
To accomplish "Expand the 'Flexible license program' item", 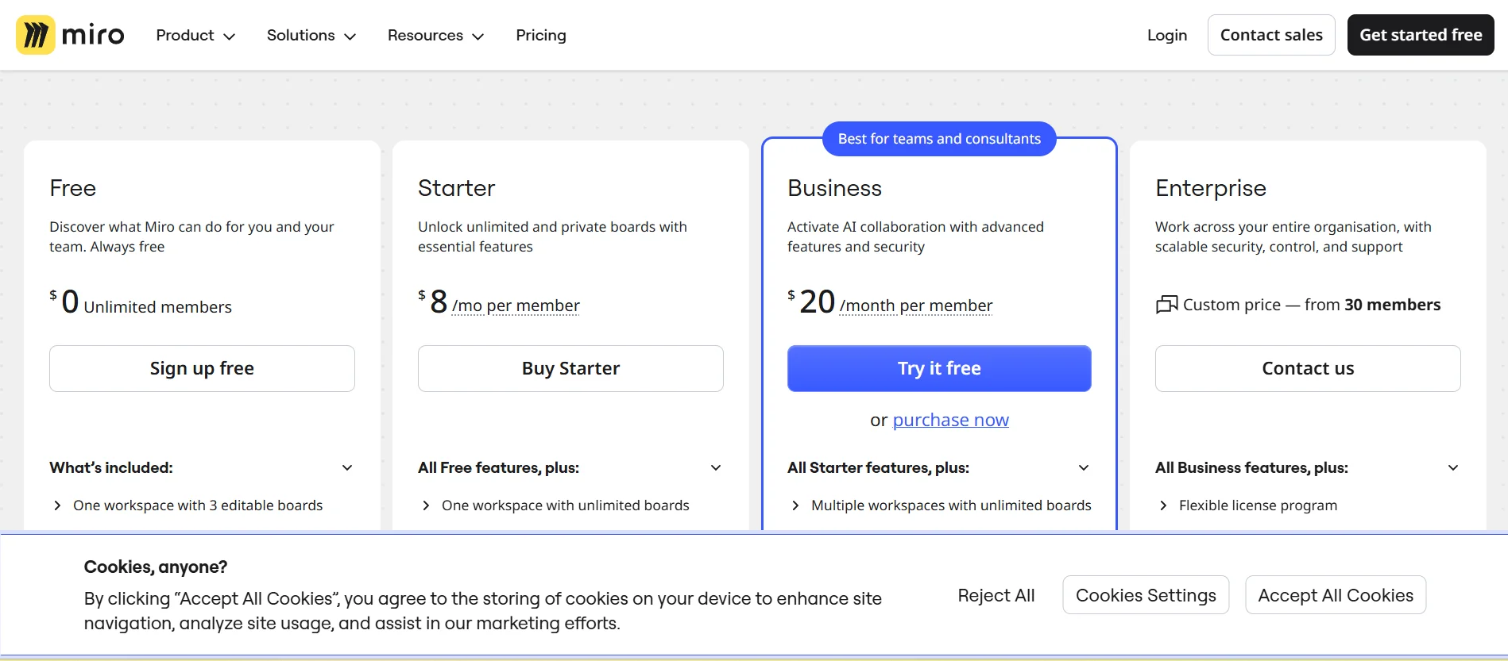I will click(1163, 505).
